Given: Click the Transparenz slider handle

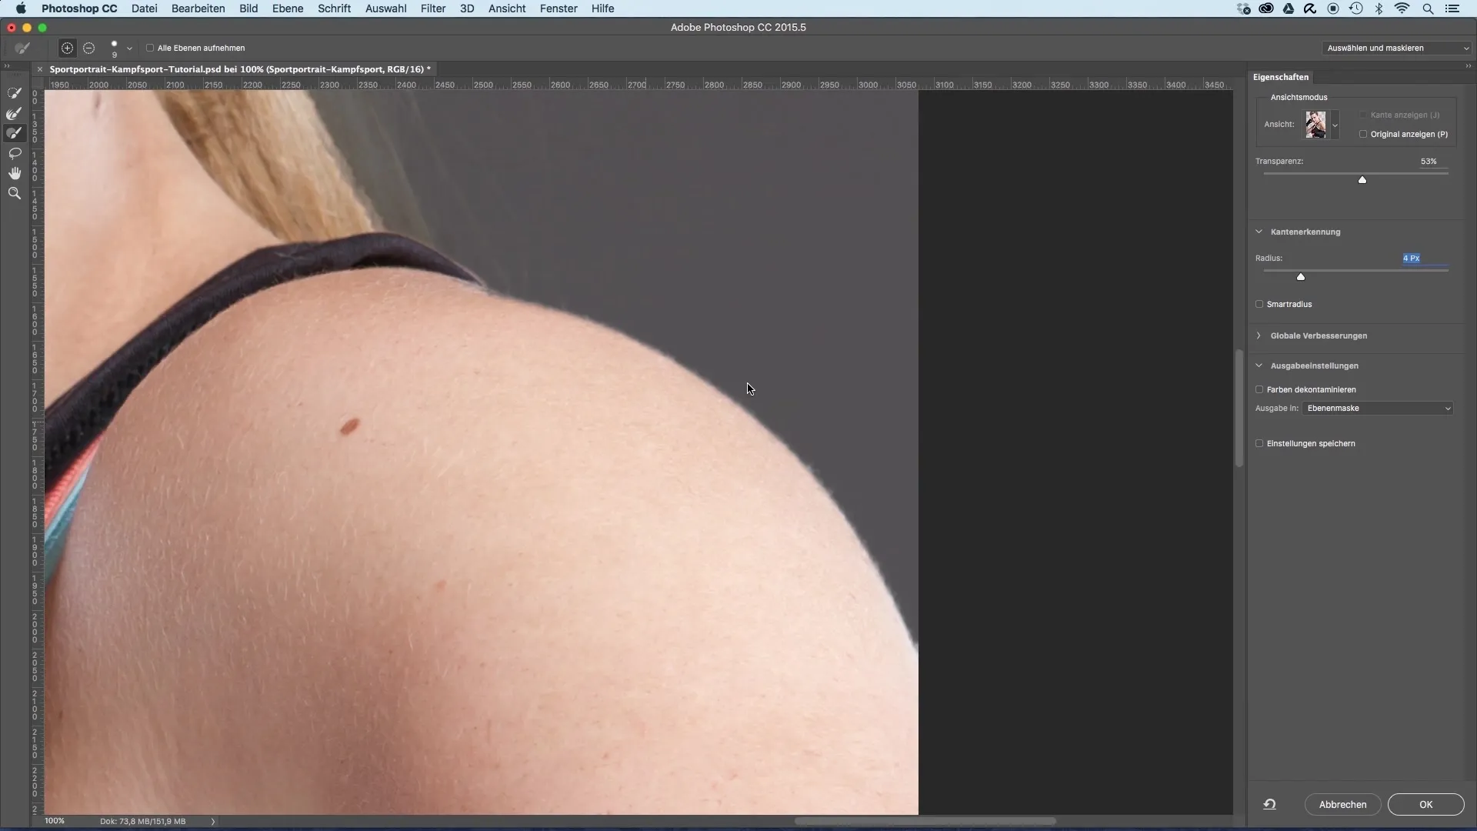Looking at the screenshot, I should [x=1362, y=180].
